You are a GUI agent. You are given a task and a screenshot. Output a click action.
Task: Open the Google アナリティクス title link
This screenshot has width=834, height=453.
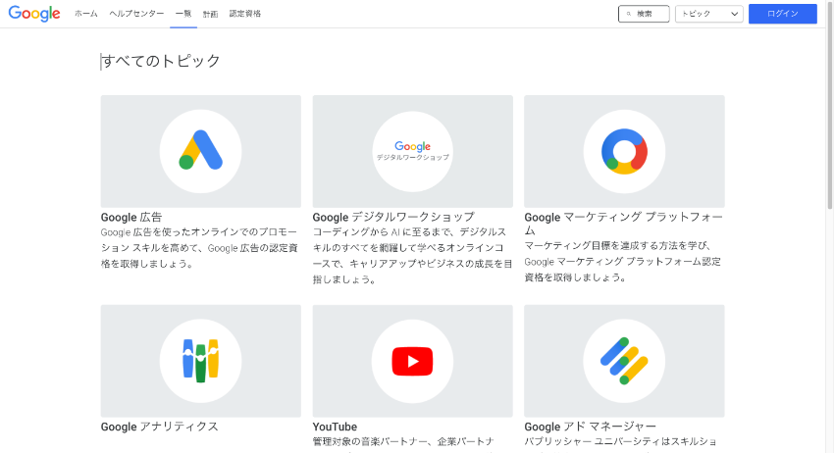point(160,427)
